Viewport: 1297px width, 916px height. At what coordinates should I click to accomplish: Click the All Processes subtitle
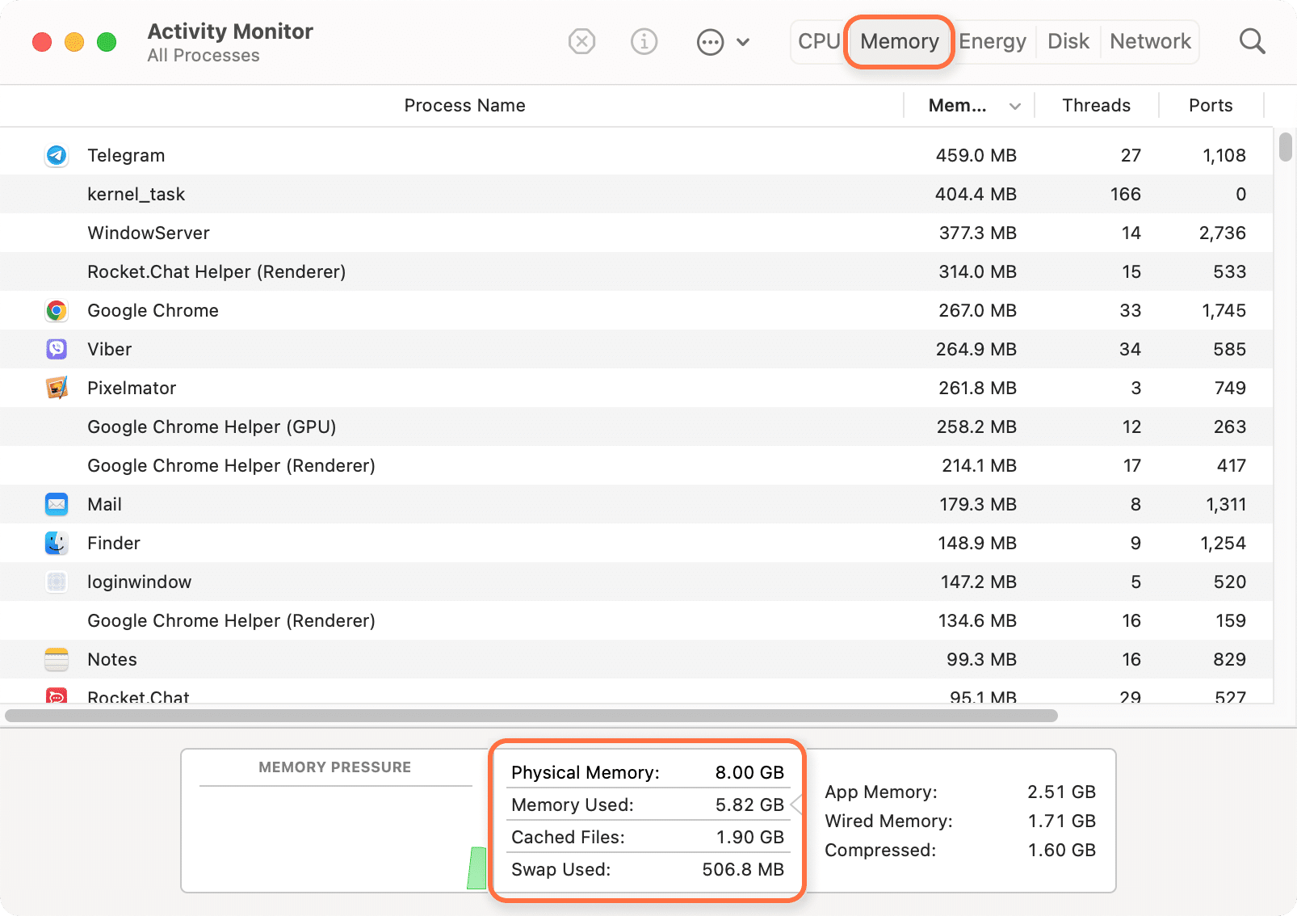[204, 56]
